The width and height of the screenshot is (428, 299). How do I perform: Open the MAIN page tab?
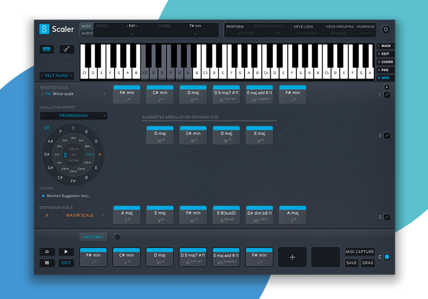pyautogui.click(x=385, y=46)
